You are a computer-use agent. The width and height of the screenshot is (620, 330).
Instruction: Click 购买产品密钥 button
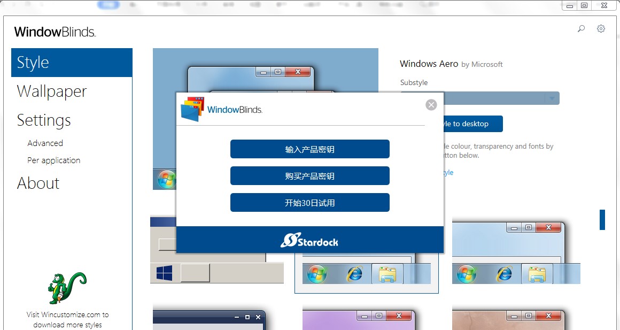pyautogui.click(x=309, y=175)
